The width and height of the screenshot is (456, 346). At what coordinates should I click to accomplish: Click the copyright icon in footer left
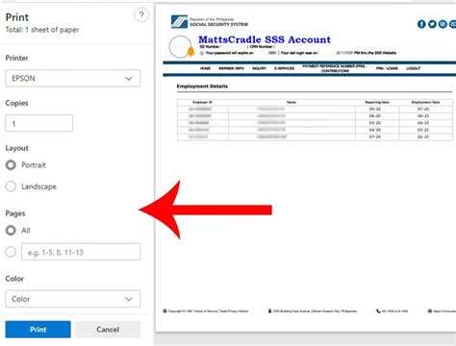coord(165,310)
